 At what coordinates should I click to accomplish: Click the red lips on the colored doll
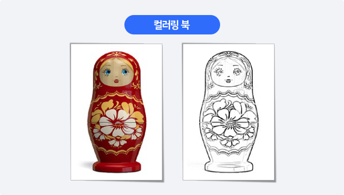[x=116, y=81]
